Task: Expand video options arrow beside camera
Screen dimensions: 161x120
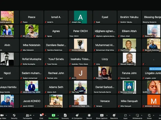Action: 6,115
